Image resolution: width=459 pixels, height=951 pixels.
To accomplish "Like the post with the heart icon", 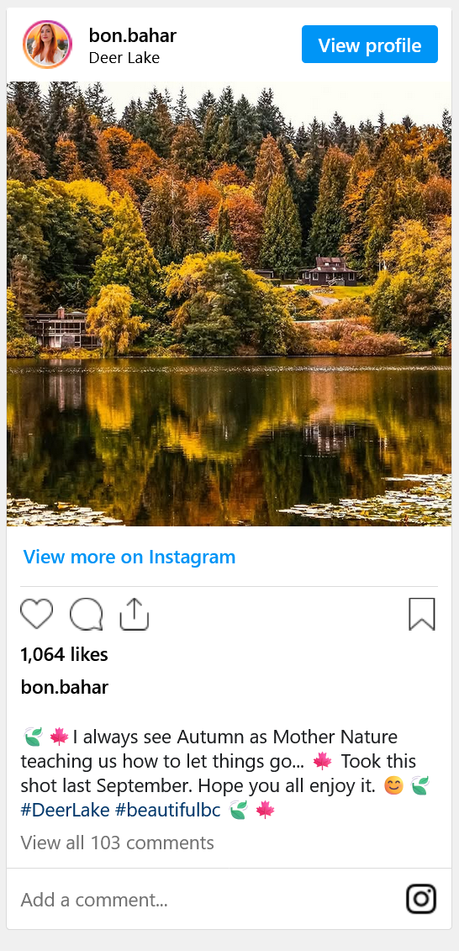I will pyautogui.click(x=36, y=614).
